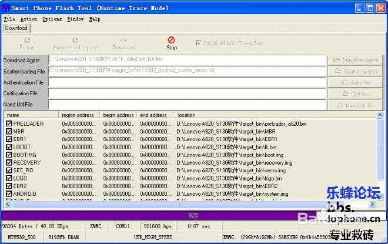The image size is (388, 244).
Task: Click the horizontal scrollbar right arrow
Action: coord(372,204)
